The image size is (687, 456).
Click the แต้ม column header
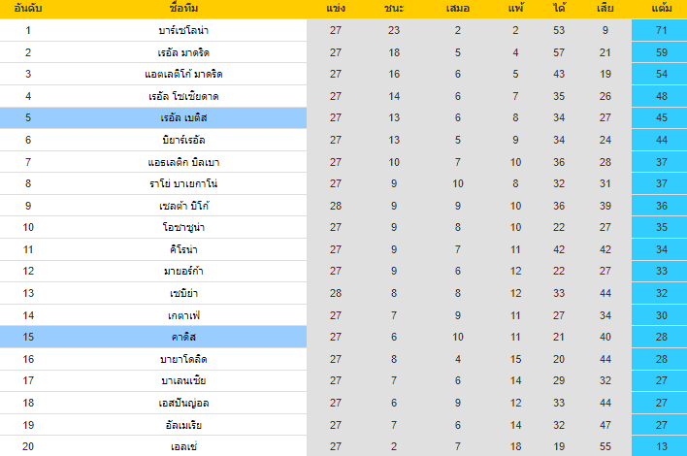click(663, 9)
